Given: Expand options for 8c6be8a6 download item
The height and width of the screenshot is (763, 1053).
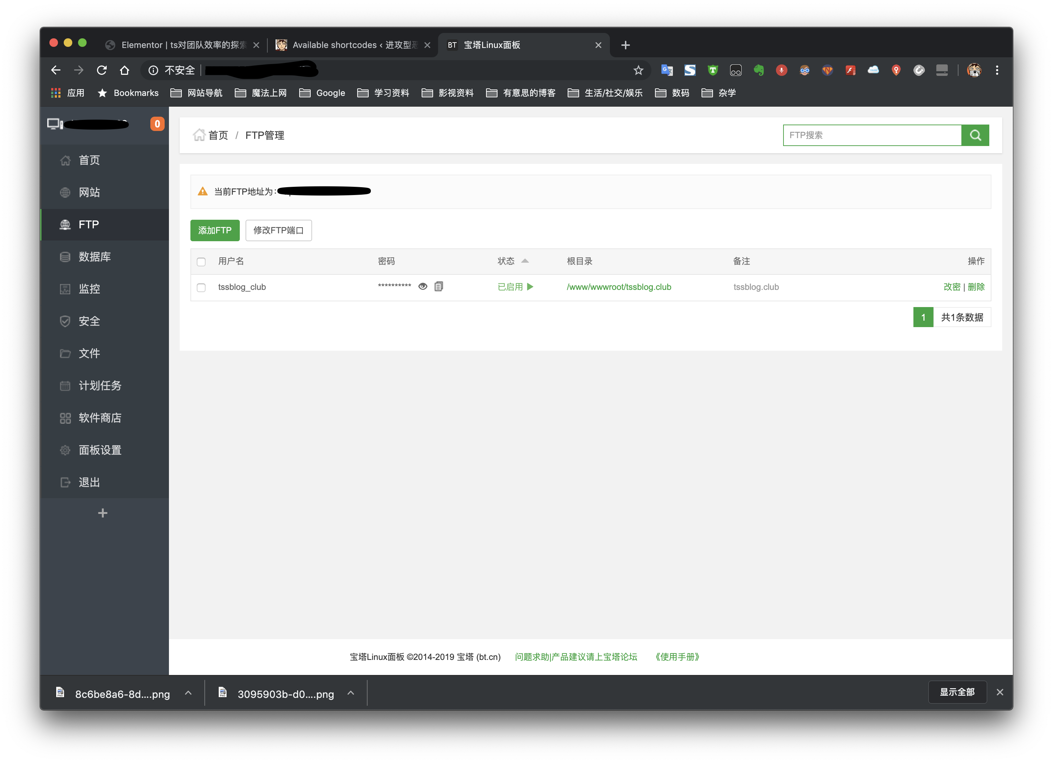Looking at the screenshot, I should [x=188, y=693].
